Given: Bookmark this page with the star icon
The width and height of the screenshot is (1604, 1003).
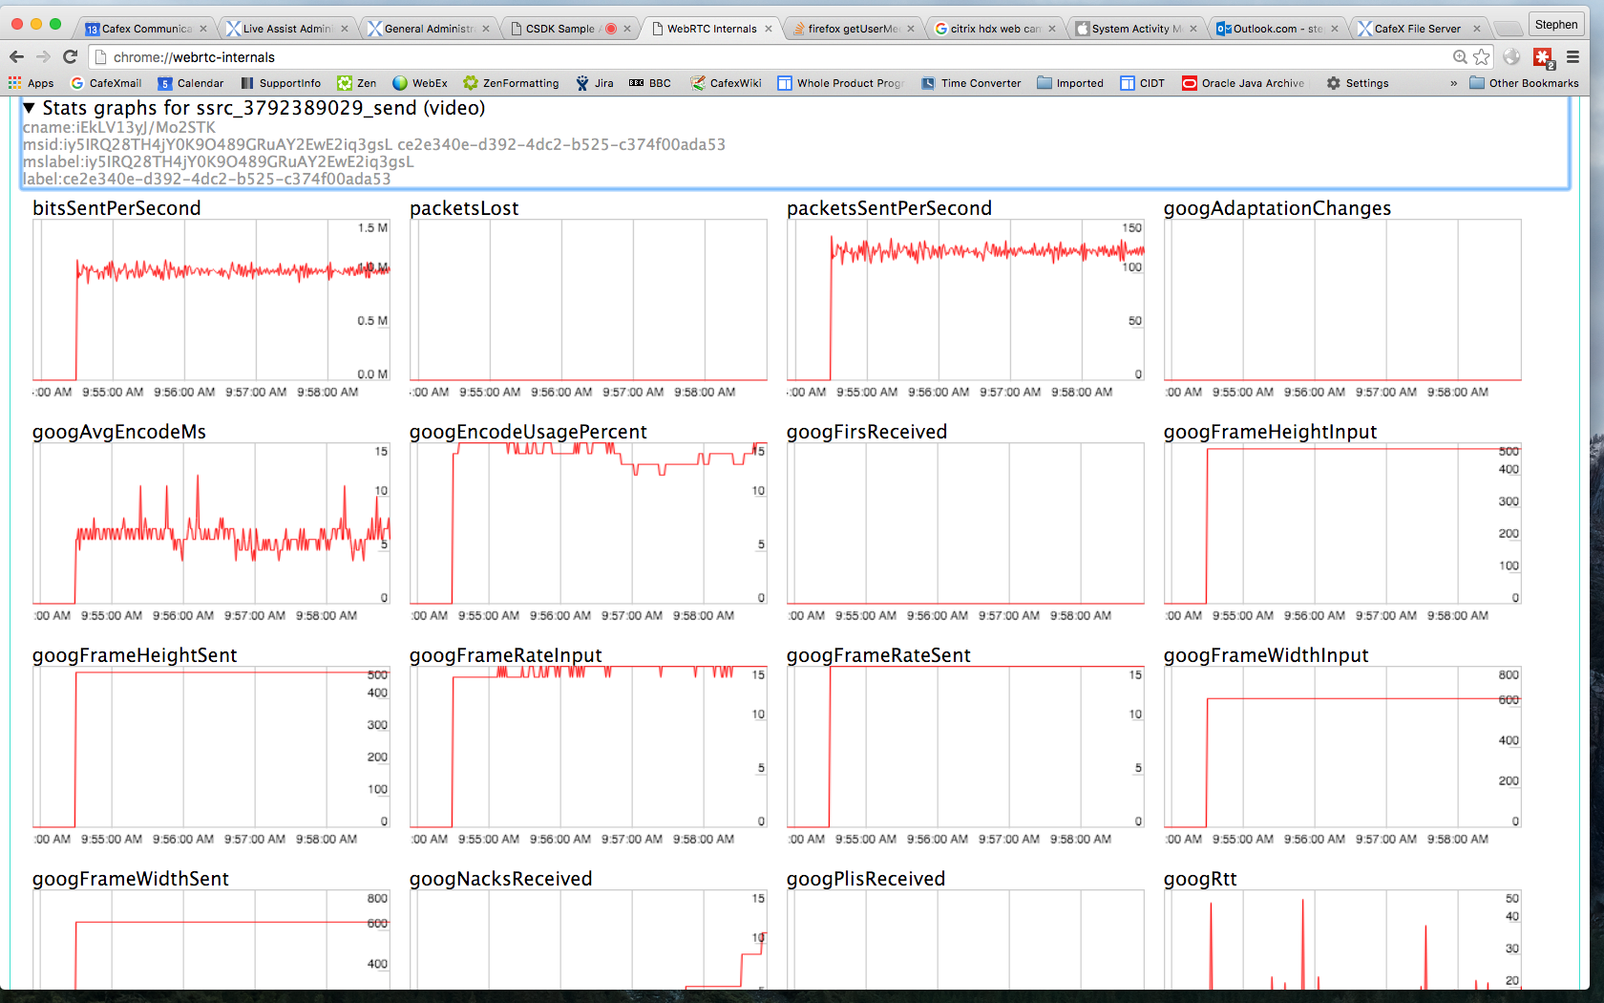Looking at the screenshot, I should click(x=1481, y=57).
